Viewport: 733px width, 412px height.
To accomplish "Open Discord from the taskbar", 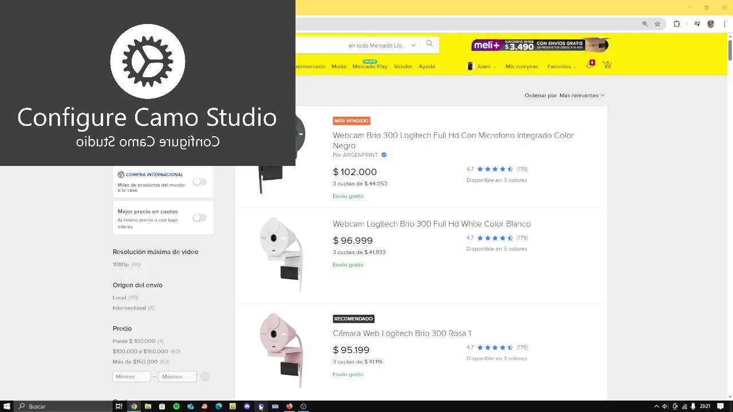I will point(247,406).
